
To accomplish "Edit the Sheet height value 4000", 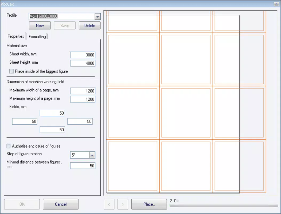I will [83, 63].
